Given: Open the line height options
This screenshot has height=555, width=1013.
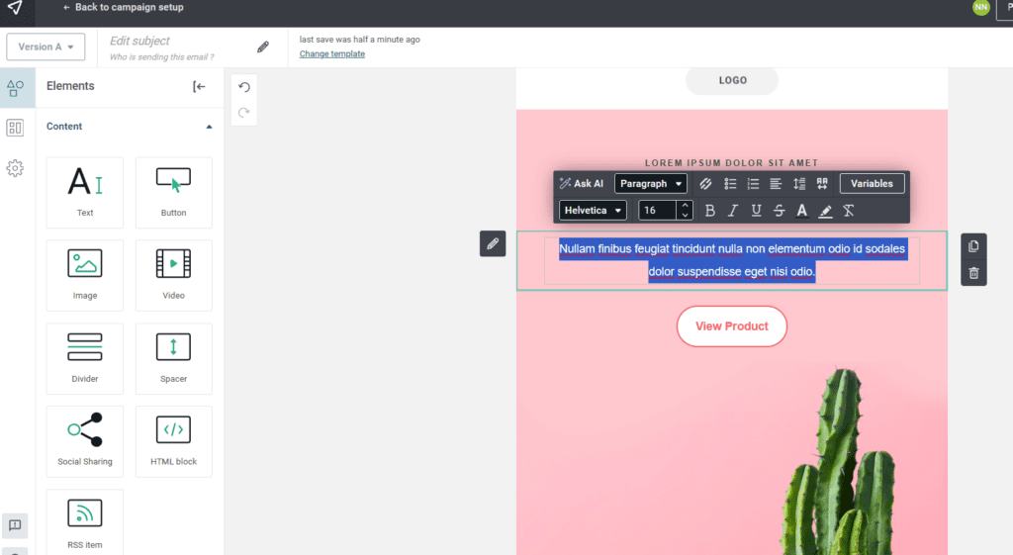Looking at the screenshot, I should [799, 184].
